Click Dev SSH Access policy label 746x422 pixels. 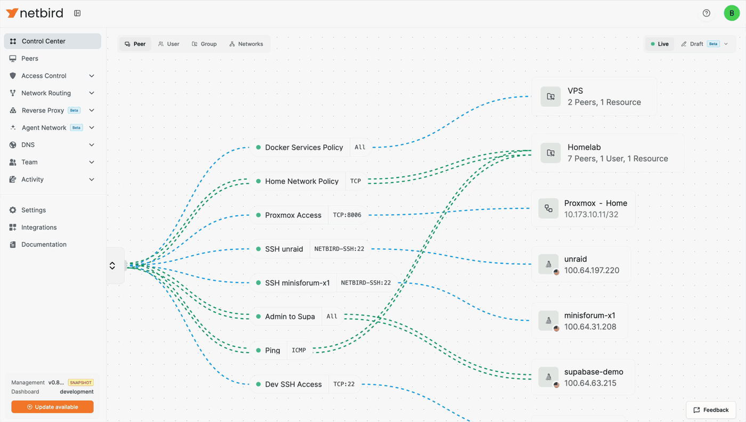(x=293, y=384)
